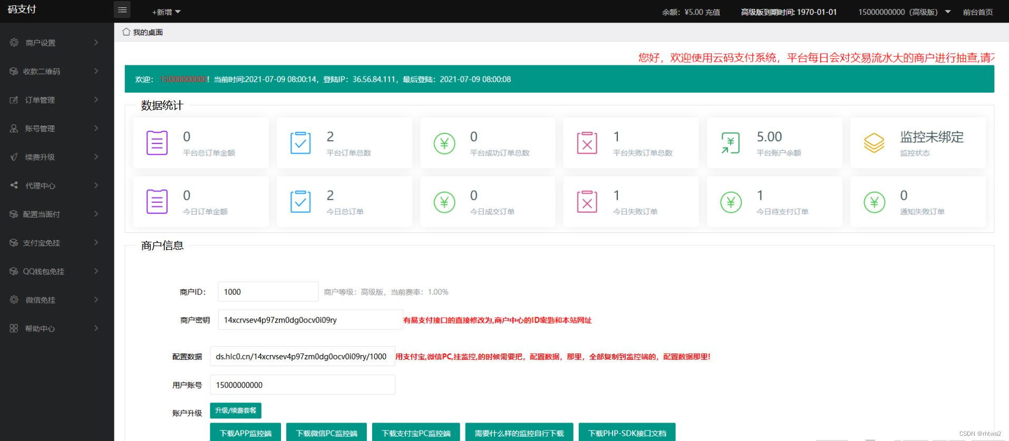This screenshot has width=1009, height=441.
Task: Click the green 通知失败订单 yen icon
Action: [875, 202]
